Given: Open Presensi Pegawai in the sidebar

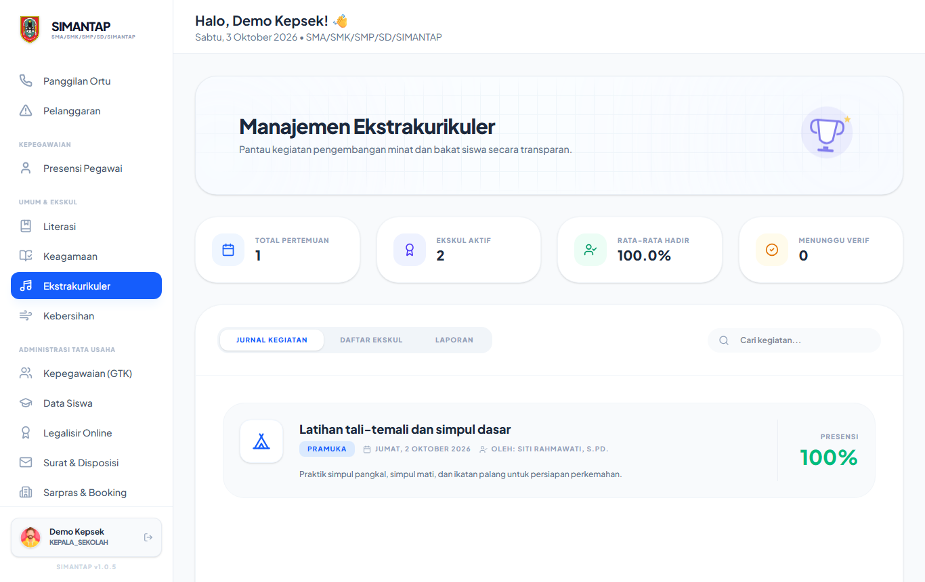Looking at the screenshot, I should [86, 169].
